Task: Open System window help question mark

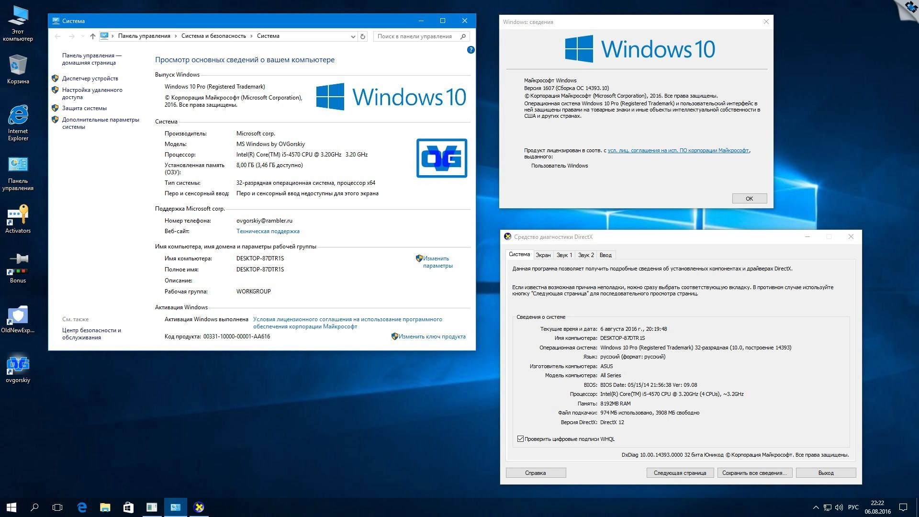Action: 471,50
